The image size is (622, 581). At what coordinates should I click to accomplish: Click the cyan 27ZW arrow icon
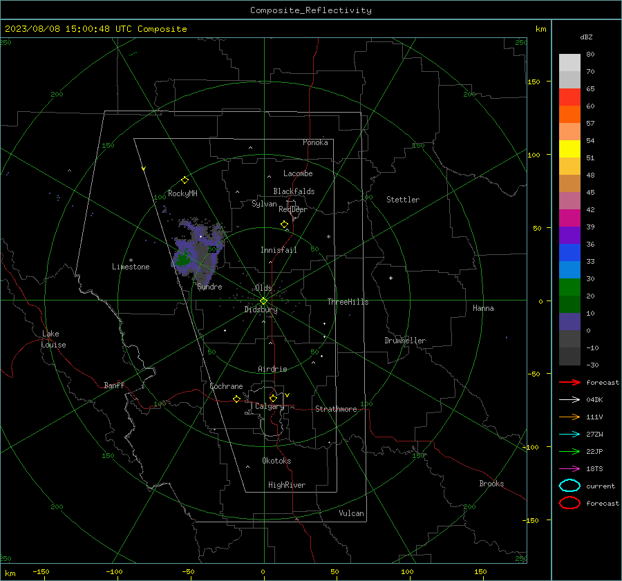569,434
